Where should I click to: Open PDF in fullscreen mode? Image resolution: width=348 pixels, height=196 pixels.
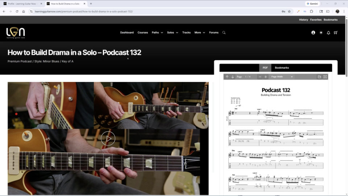pyautogui.click(x=325, y=77)
